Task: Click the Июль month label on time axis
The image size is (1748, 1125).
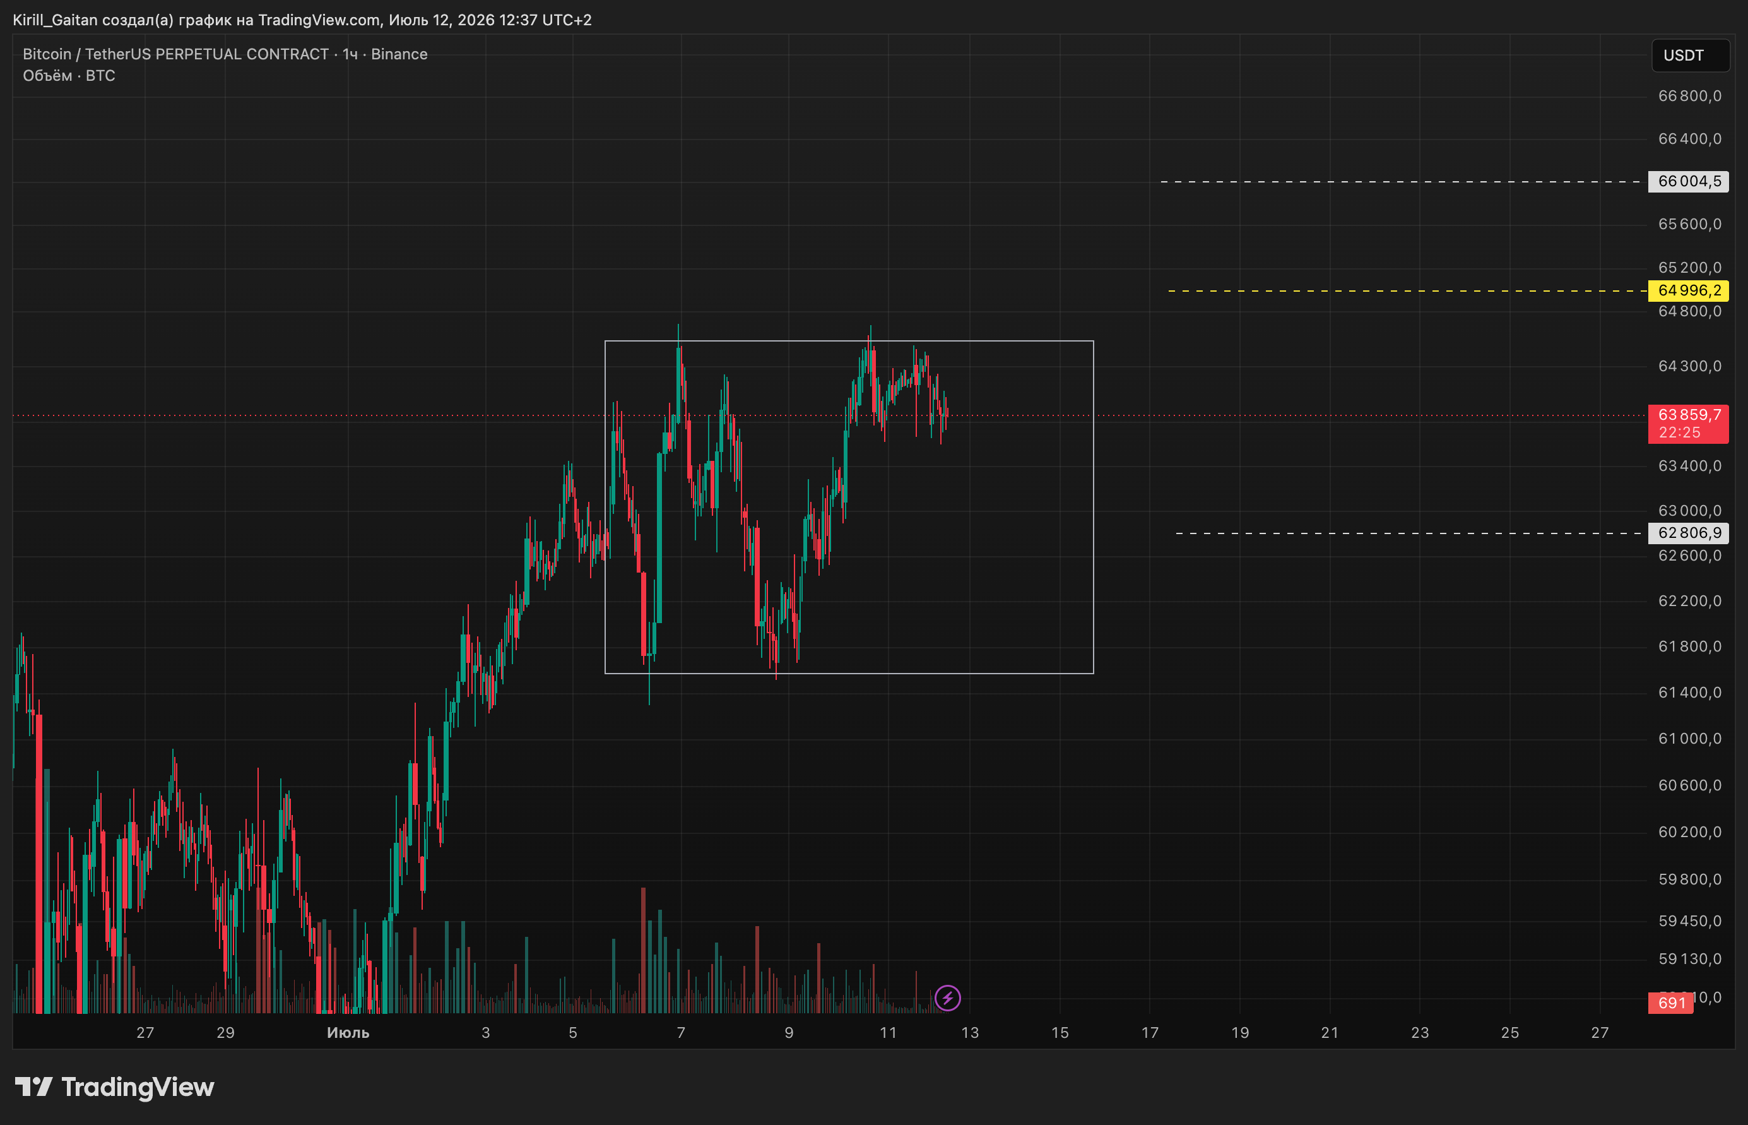Action: 348,1033
